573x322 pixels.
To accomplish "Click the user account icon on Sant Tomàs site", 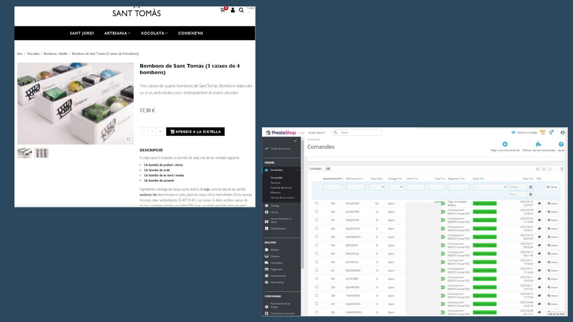I will pyautogui.click(x=233, y=10).
